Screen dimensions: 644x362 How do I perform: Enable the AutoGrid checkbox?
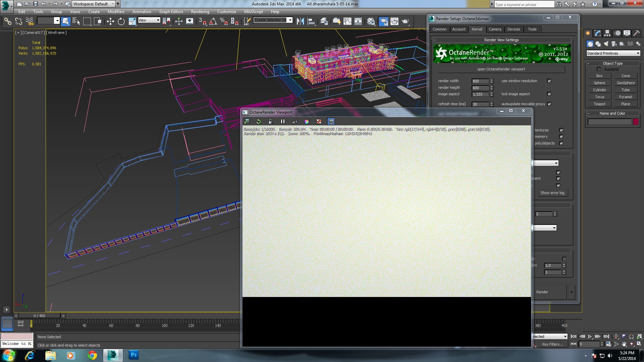tap(599, 69)
